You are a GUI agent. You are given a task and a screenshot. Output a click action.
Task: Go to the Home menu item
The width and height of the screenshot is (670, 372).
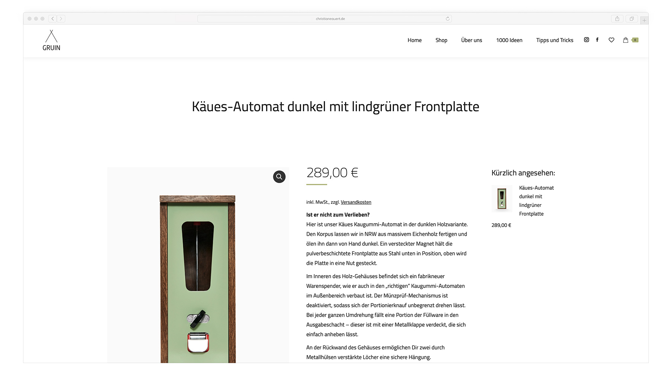pos(415,40)
